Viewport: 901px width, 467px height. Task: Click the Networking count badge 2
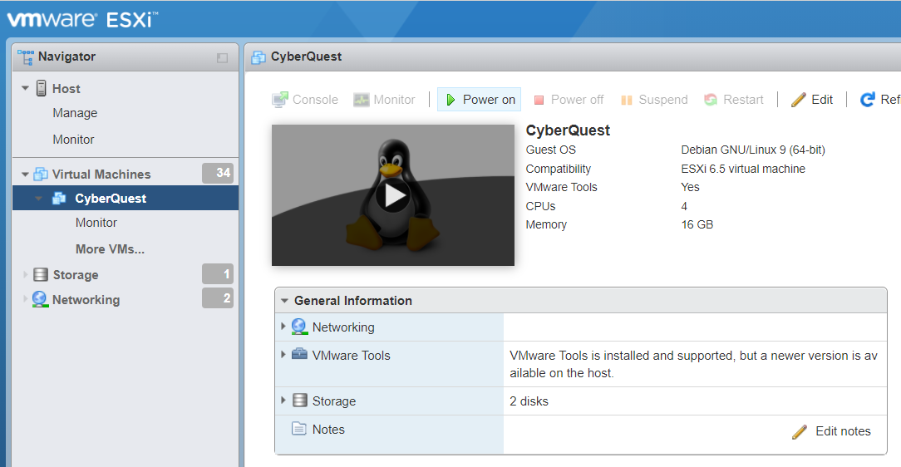pos(218,298)
